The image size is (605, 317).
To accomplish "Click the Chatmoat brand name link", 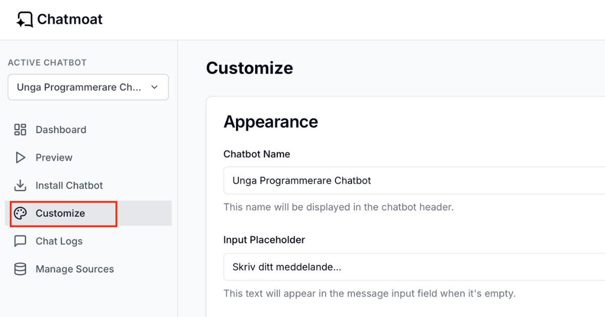I will click(x=70, y=20).
